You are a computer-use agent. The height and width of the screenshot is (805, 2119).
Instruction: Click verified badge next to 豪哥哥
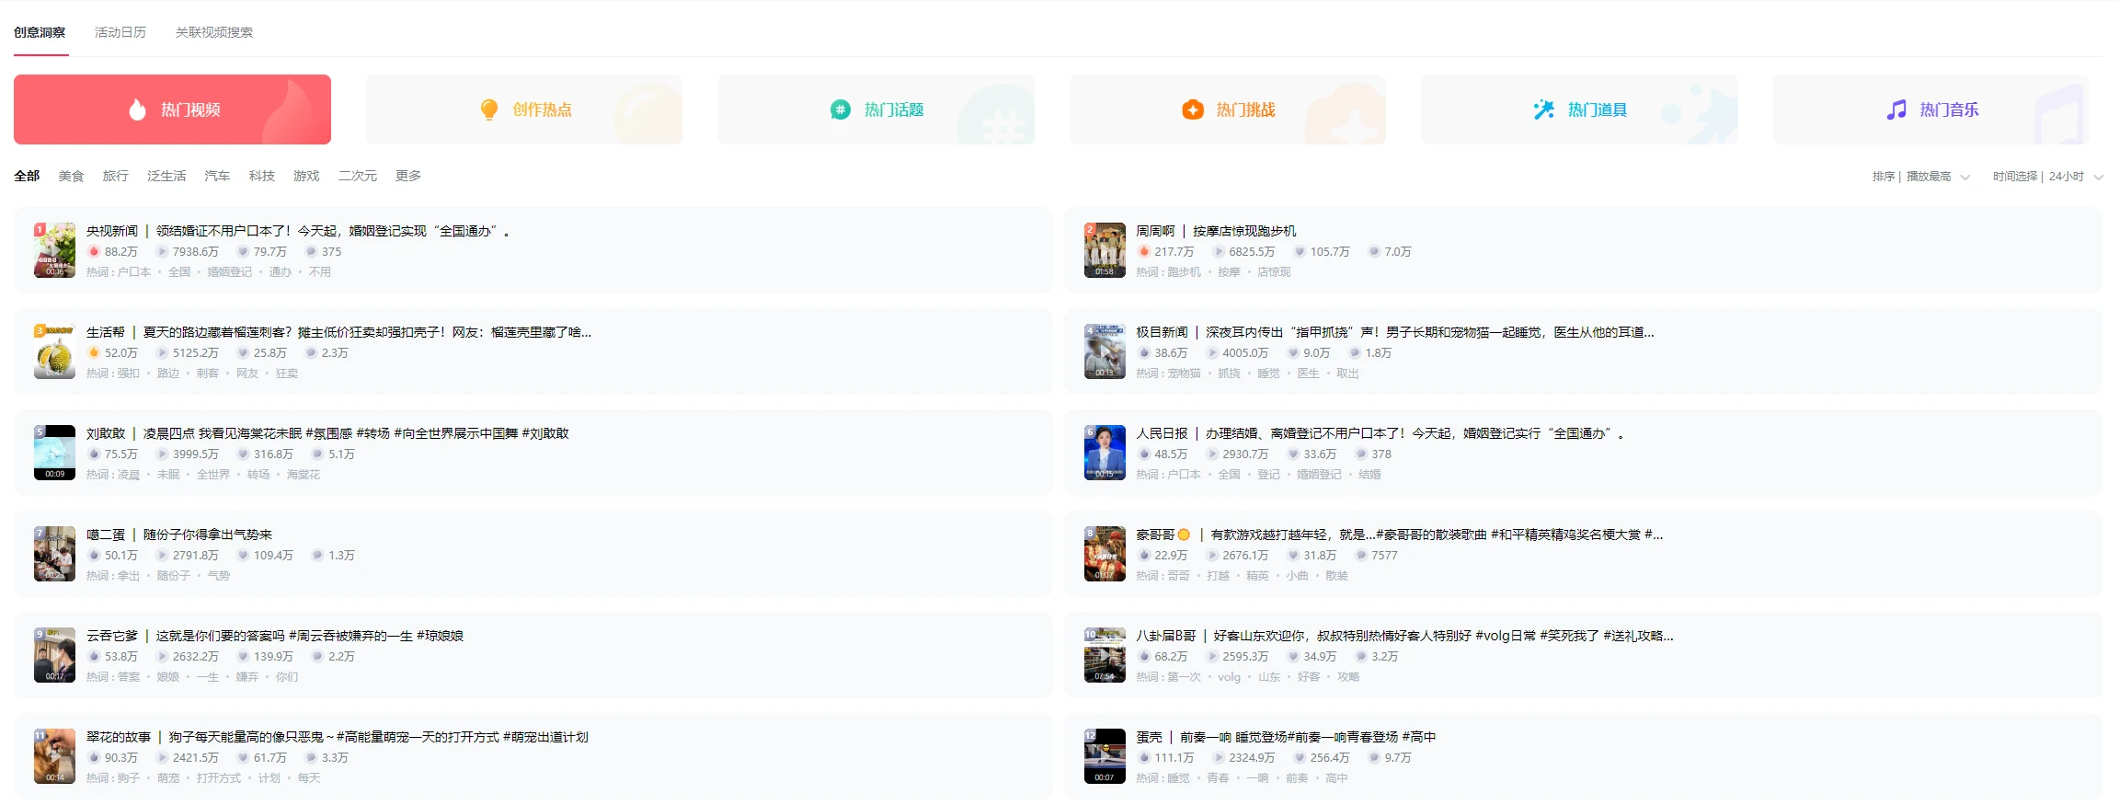1184,535
